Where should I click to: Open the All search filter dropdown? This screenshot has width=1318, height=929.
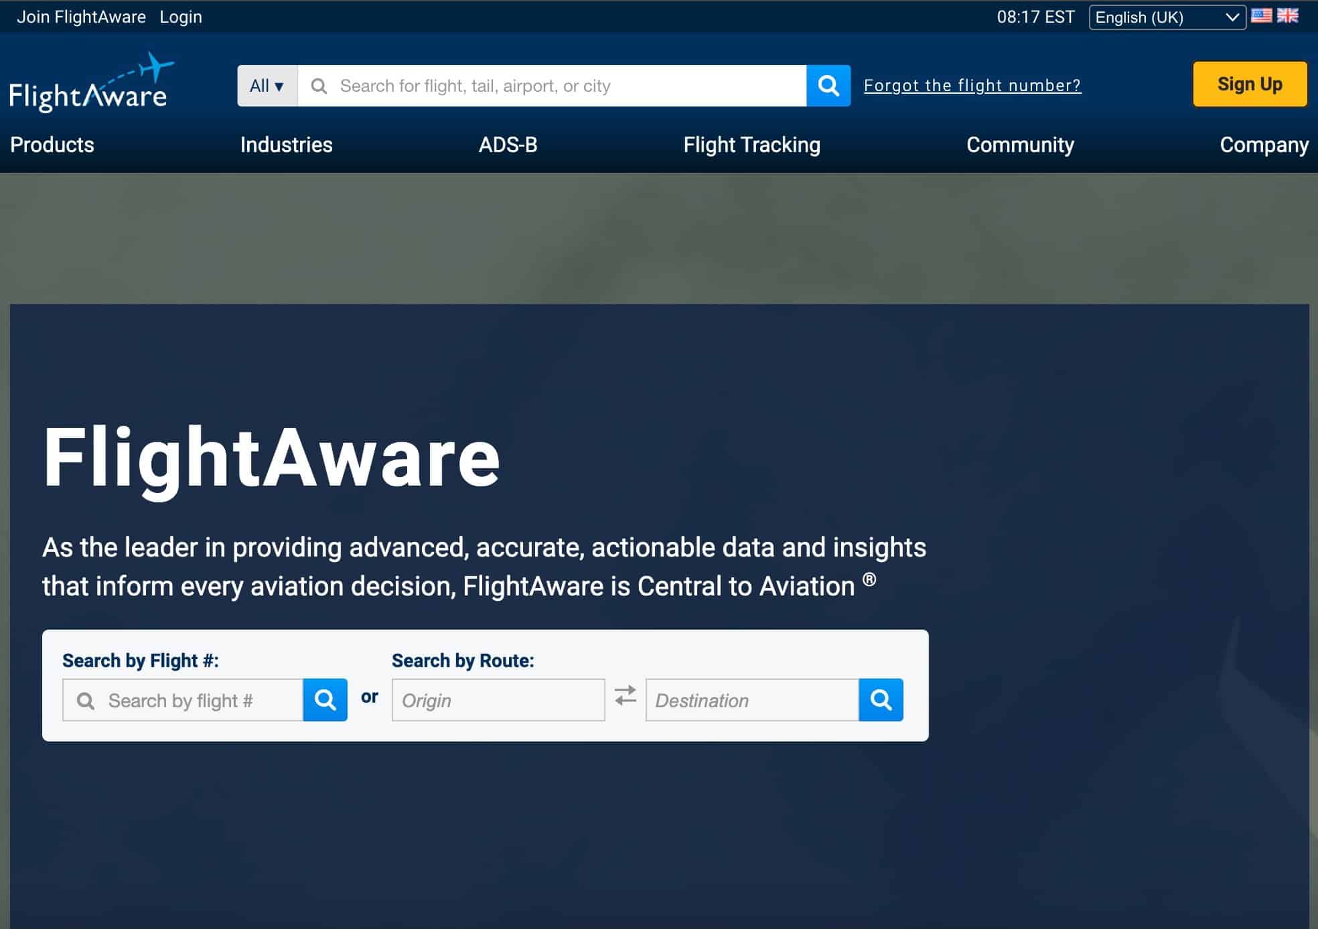point(267,86)
